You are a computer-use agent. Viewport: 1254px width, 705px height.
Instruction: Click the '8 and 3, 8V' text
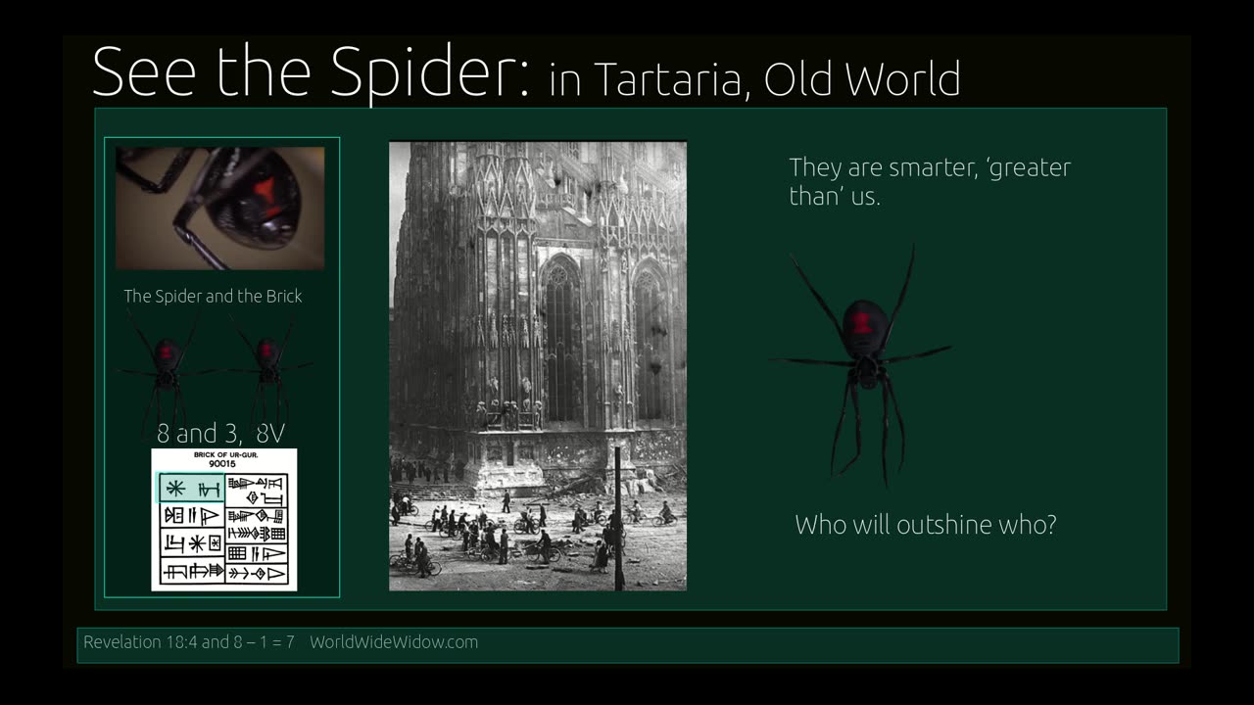coord(221,433)
